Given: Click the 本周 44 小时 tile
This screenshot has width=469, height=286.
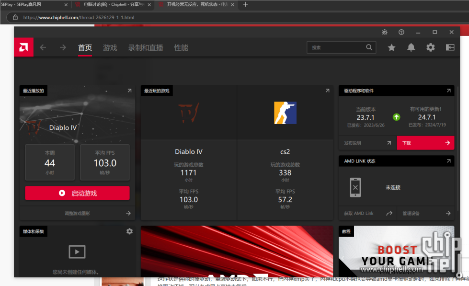Looking at the screenshot, I should point(50,162).
